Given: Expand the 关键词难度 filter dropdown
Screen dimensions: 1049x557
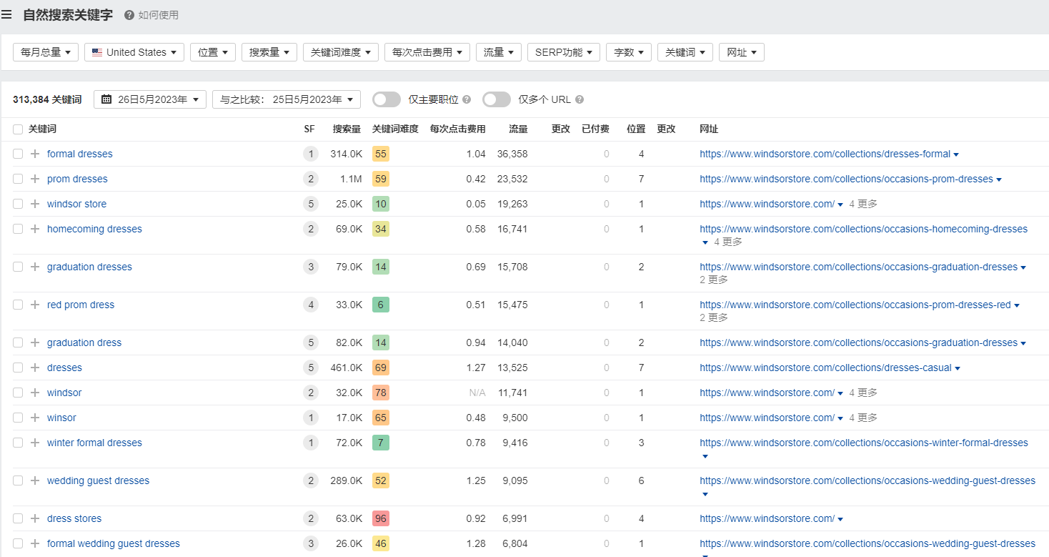Looking at the screenshot, I should (341, 52).
